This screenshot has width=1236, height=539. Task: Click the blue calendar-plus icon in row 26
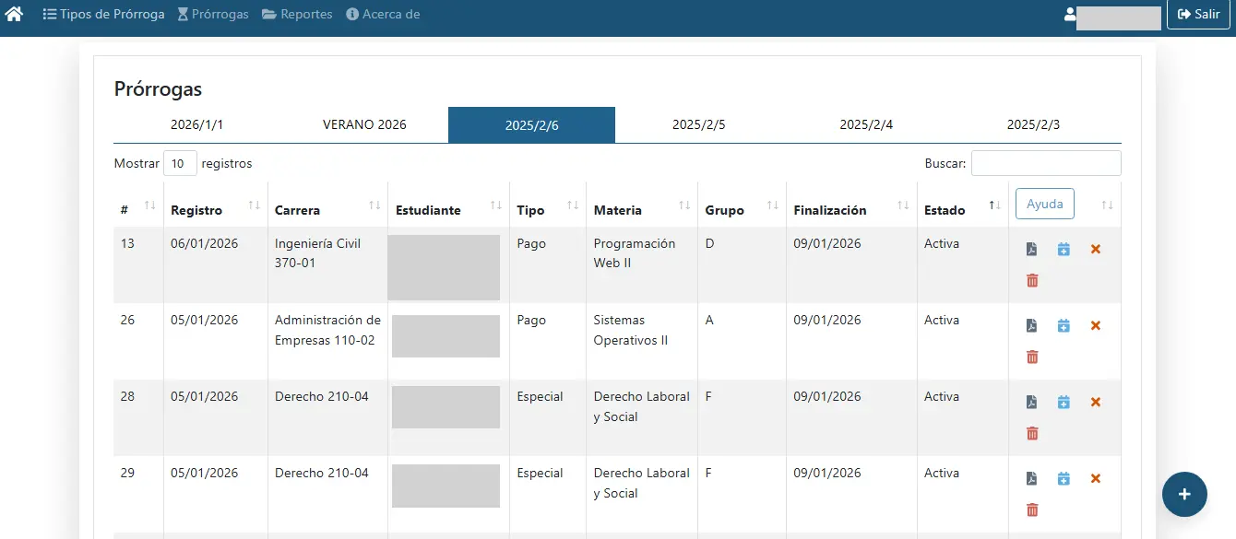pyautogui.click(x=1064, y=326)
